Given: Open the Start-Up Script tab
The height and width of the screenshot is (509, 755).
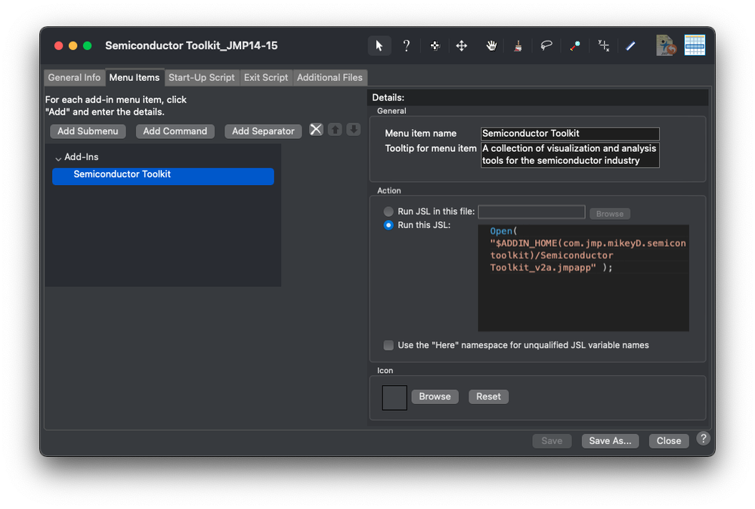Looking at the screenshot, I should 201,78.
